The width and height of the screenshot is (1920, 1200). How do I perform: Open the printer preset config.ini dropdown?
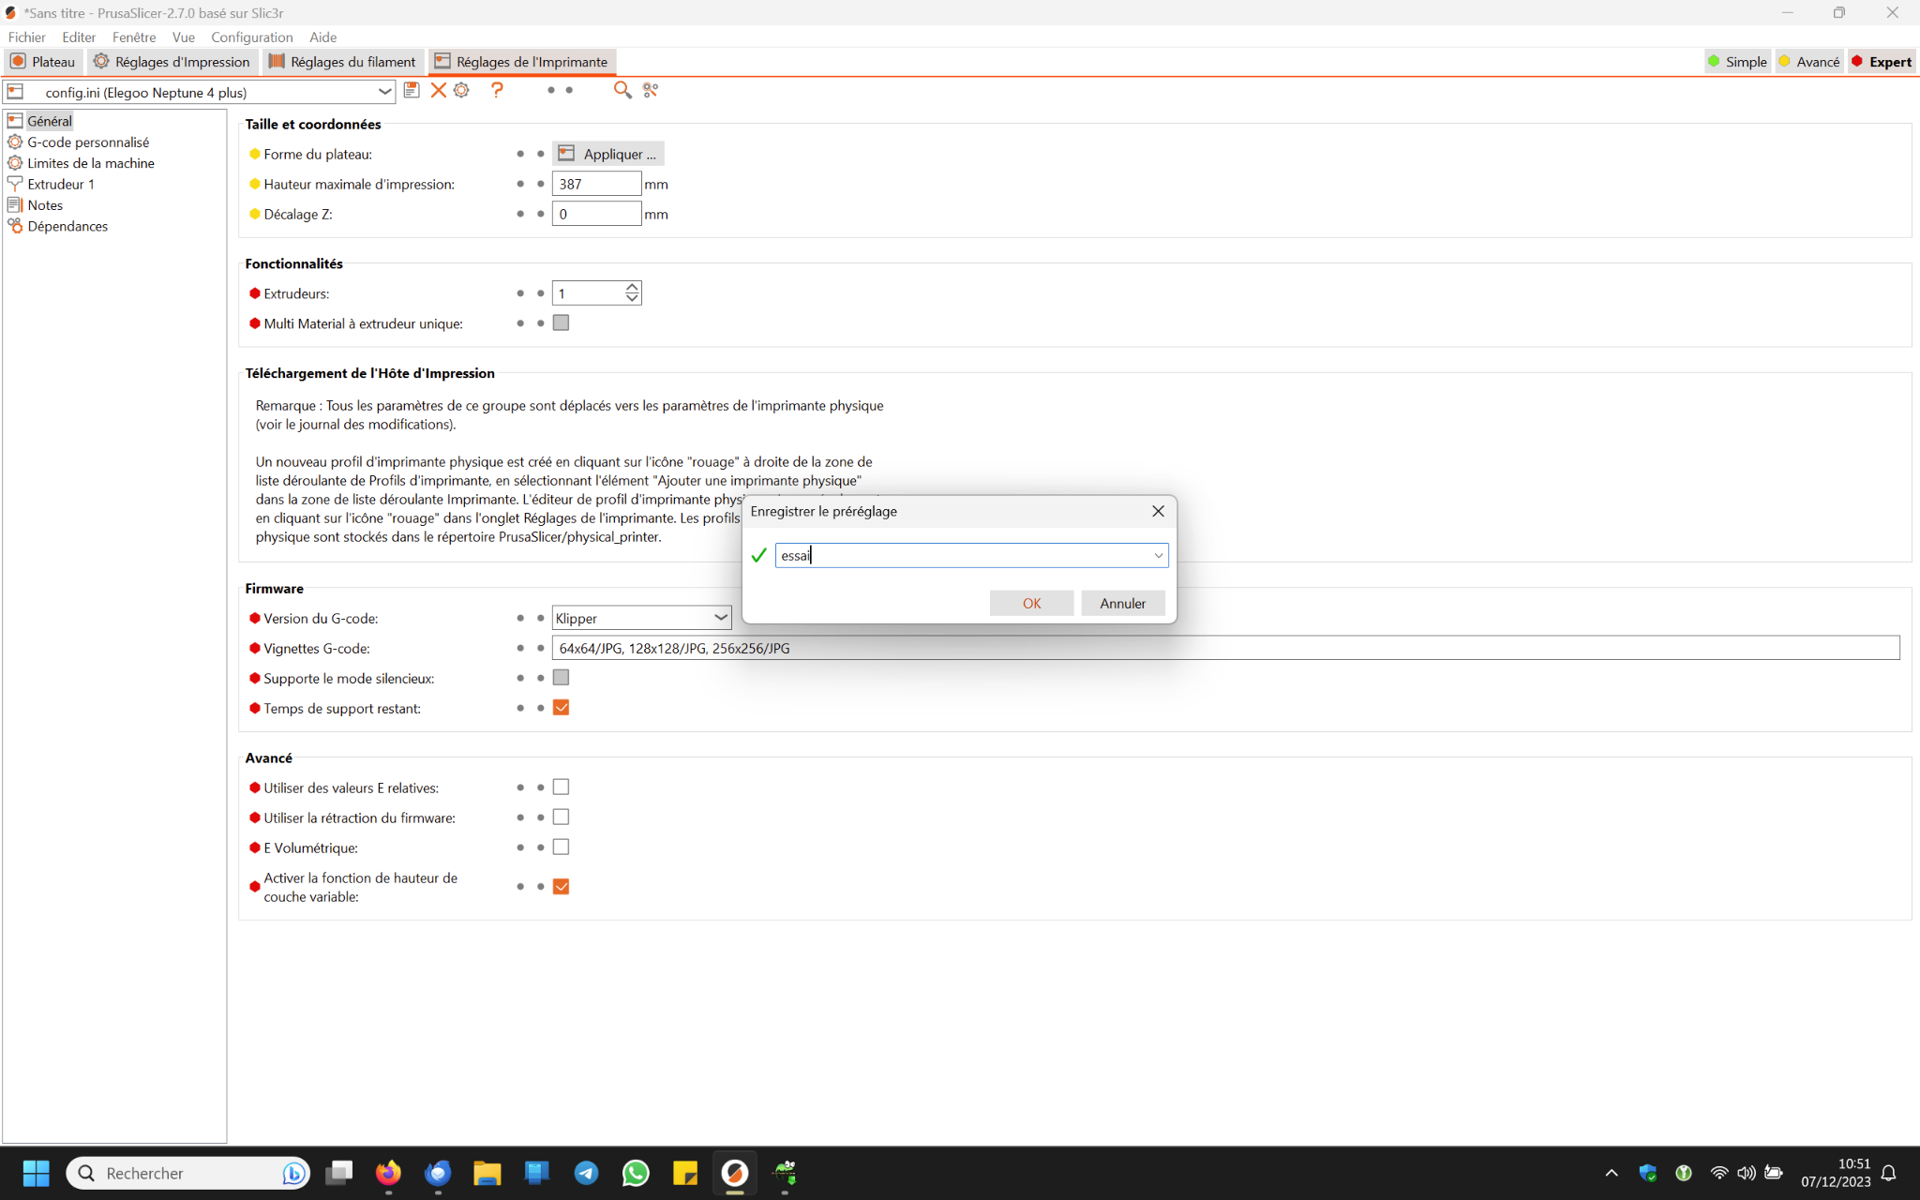coord(384,92)
